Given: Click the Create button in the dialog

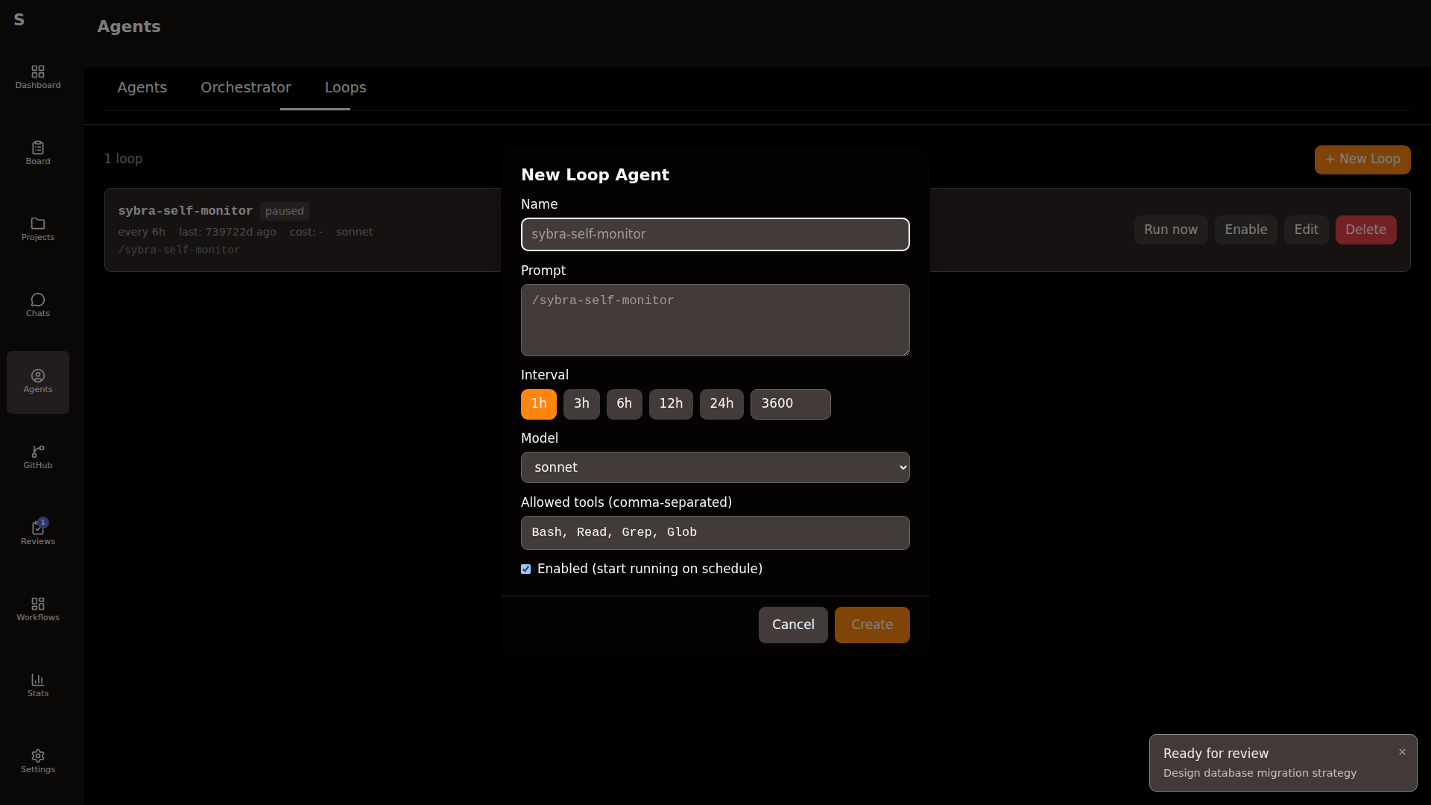Looking at the screenshot, I should tap(872, 625).
